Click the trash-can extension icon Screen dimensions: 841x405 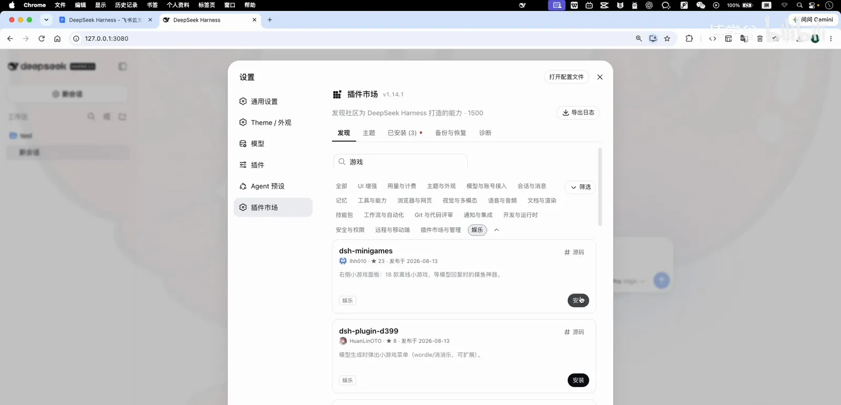pyautogui.click(x=760, y=38)
